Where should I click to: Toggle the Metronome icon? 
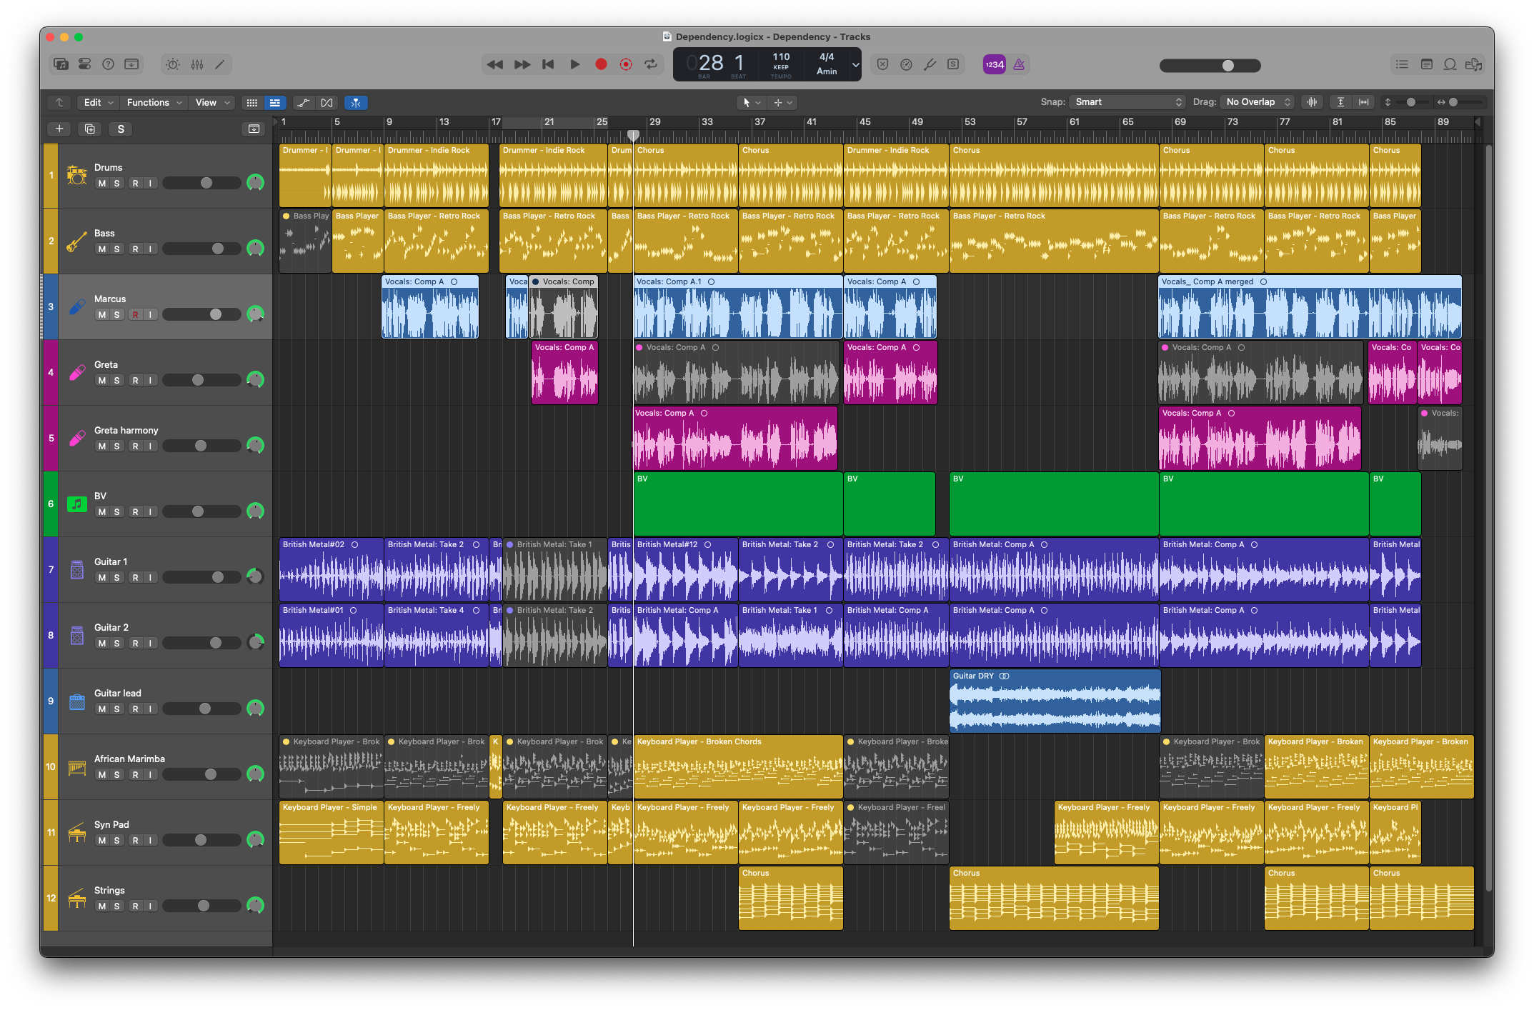(1018, 64)
